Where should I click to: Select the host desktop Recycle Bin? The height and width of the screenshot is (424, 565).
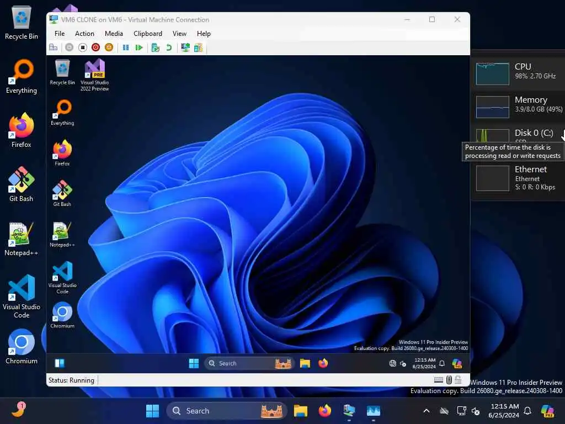pyautogui.click(x=22, y=22)
